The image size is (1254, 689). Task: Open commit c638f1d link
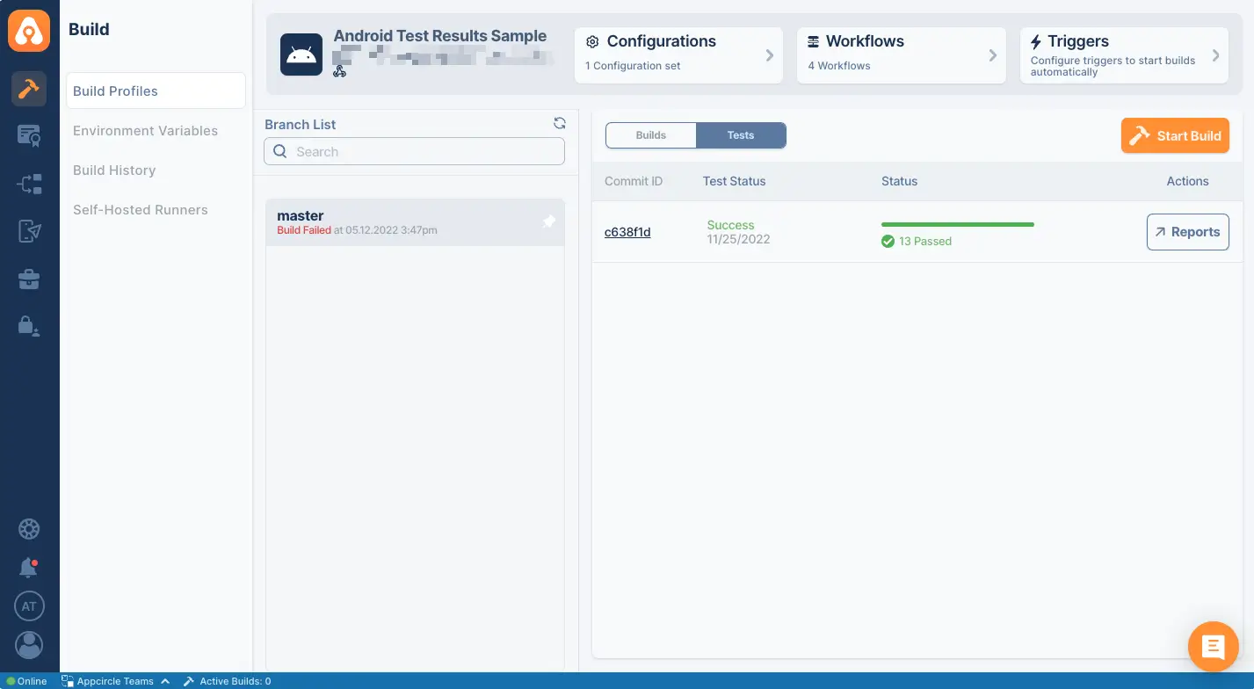627,232
